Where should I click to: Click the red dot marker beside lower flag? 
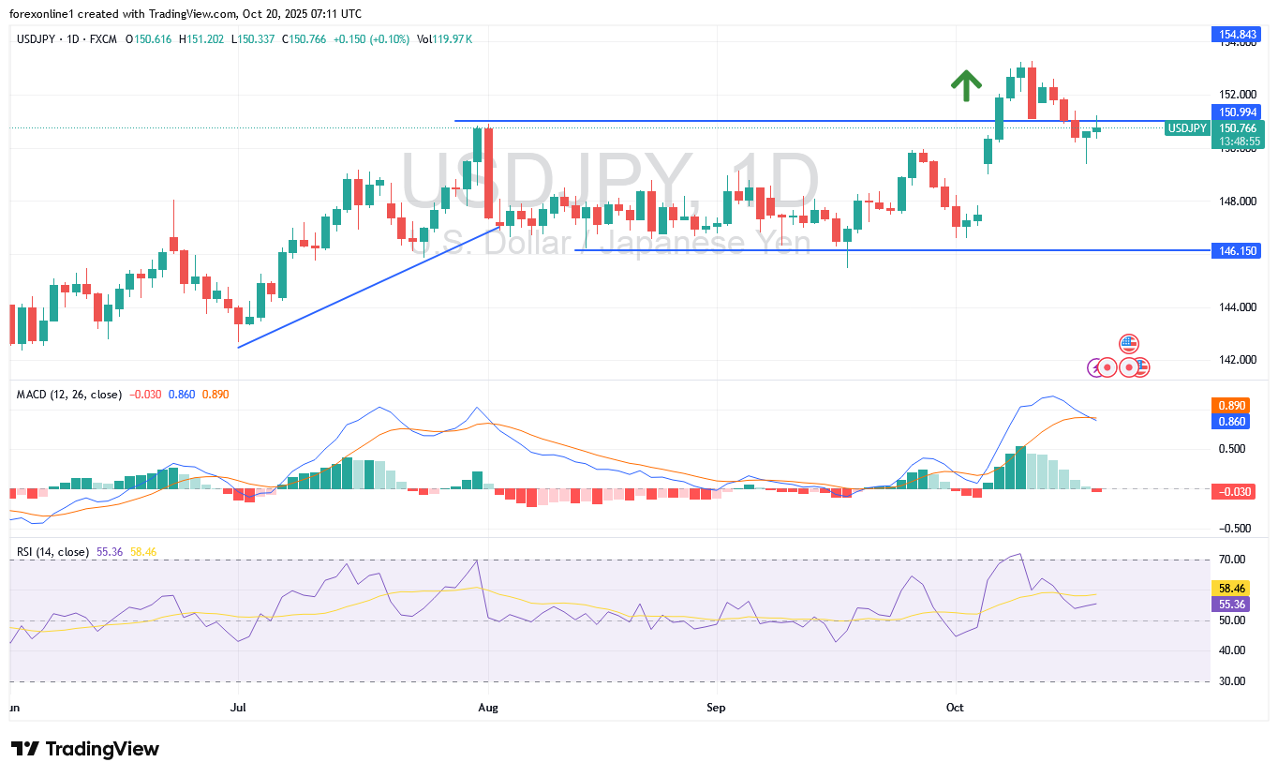click(1129, 367)
